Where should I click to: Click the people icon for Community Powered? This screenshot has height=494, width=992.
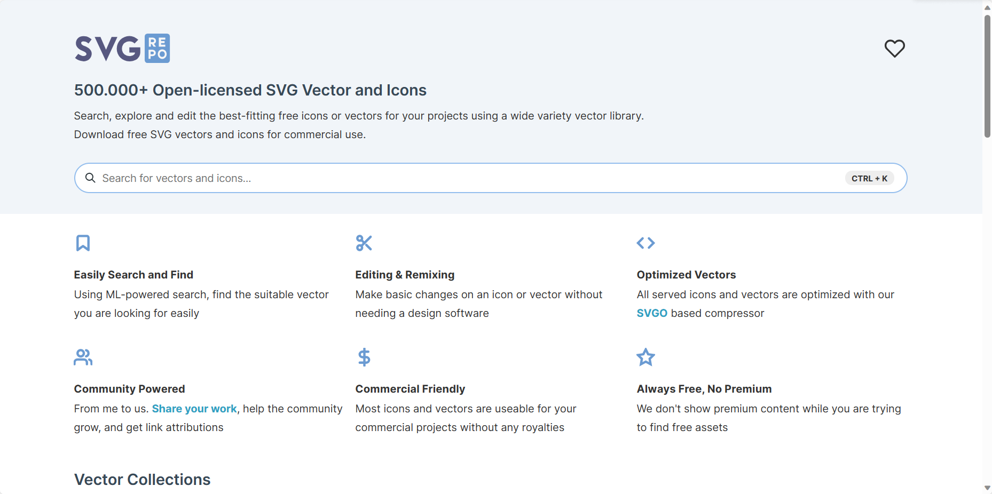[83, 357]
